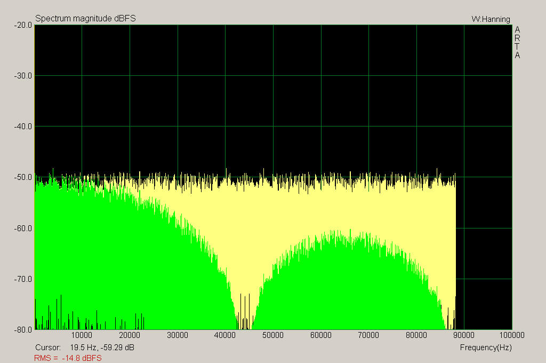Click the 'W:Hanning' window label
The width and height of the screenshot is (546, 363).
(x=491, y=19)
